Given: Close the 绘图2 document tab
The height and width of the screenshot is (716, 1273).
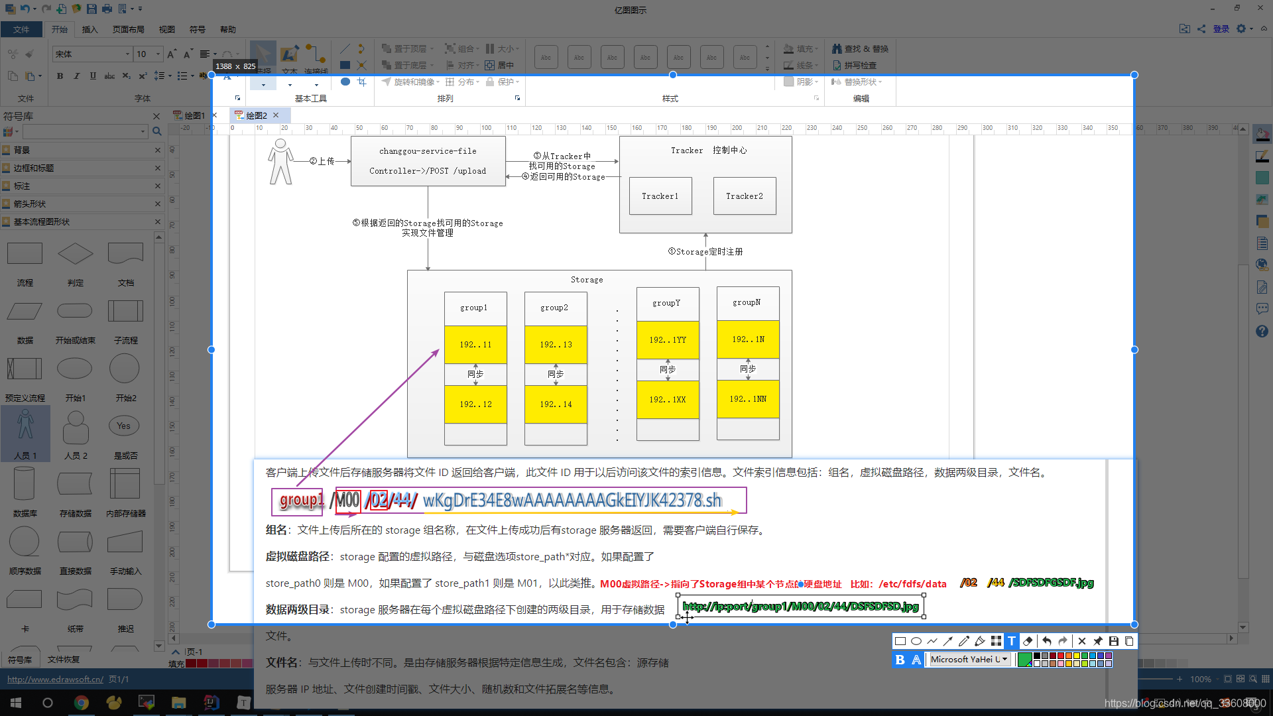Looking at the screenshot, I should pyautogui.click(x=276, y=115).
